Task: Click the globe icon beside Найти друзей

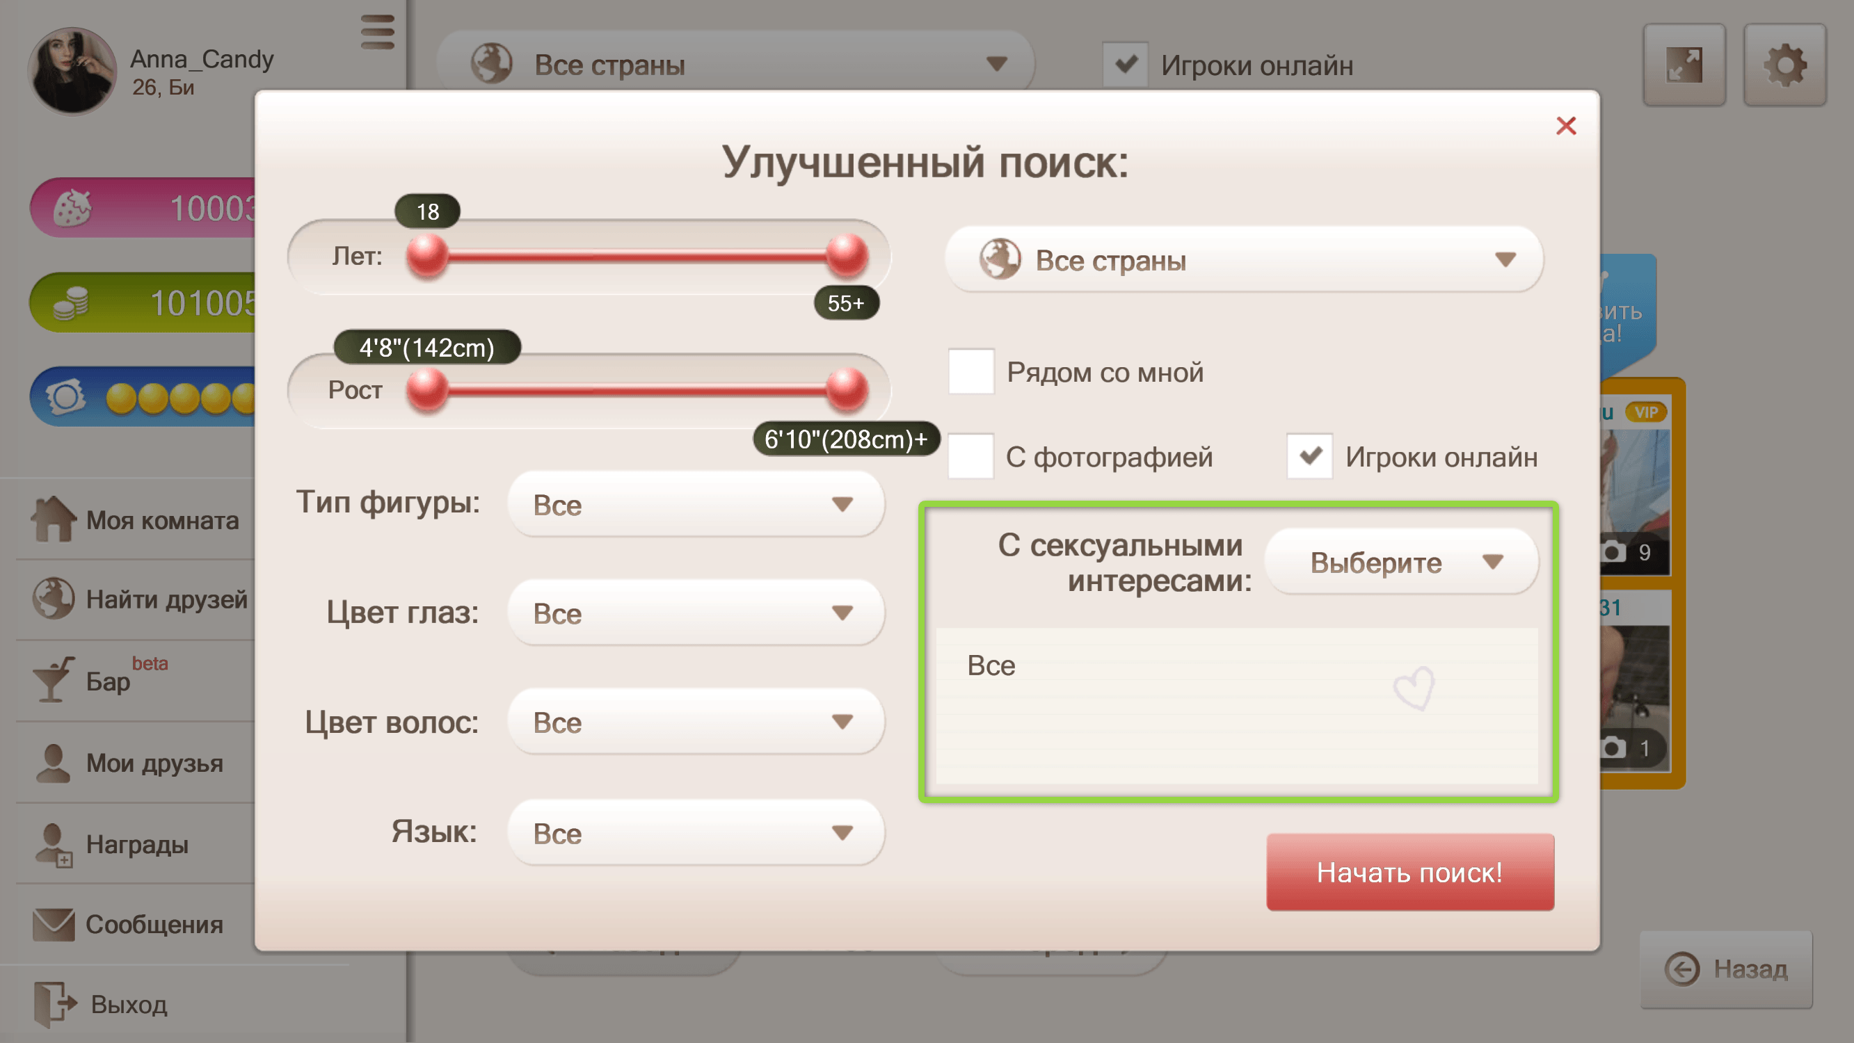Action: point(54,599)
